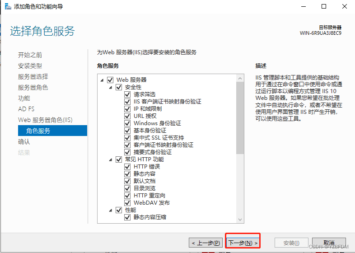Screen dimensions: 355x253
Task: Select the Web 服务器 tree label
Action: pos(131,80)
